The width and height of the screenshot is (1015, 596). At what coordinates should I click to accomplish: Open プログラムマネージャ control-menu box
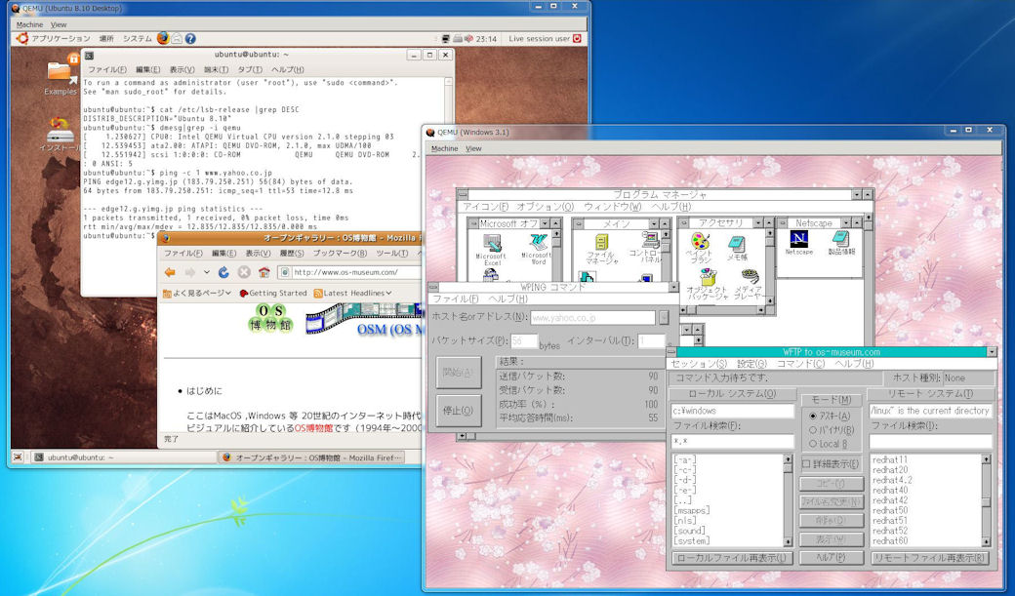click(x=463, y=194)
